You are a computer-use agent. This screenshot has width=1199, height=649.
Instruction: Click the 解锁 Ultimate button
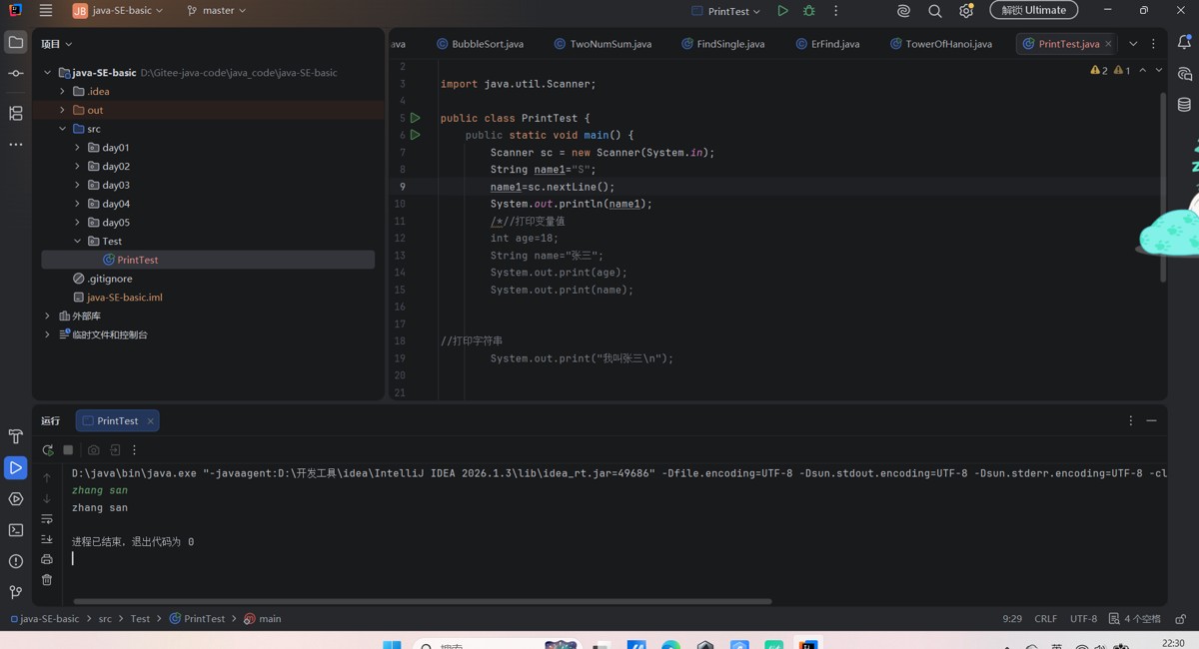[x=1034, y=10]
